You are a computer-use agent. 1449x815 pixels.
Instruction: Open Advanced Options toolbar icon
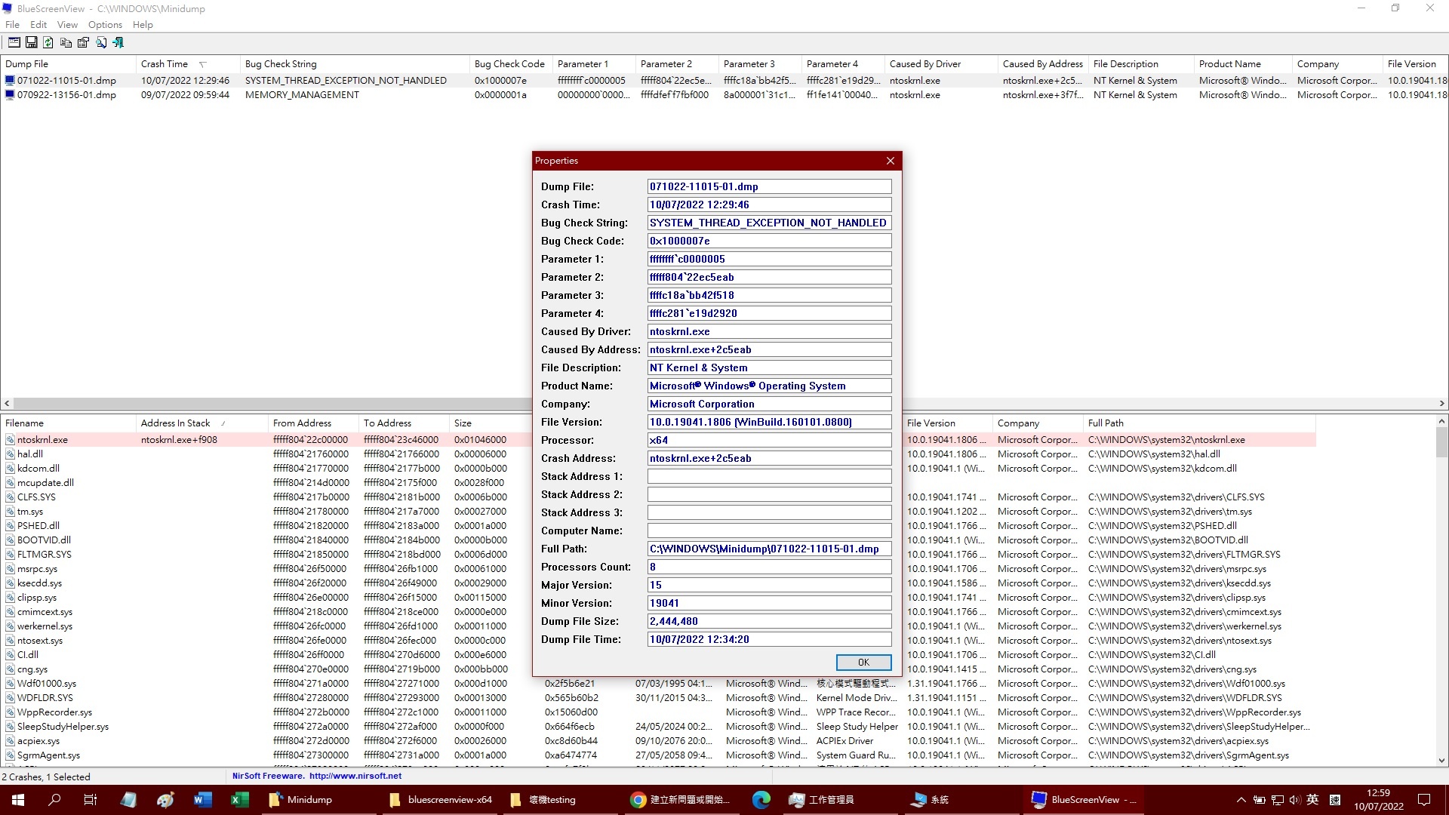pos(14,43)
